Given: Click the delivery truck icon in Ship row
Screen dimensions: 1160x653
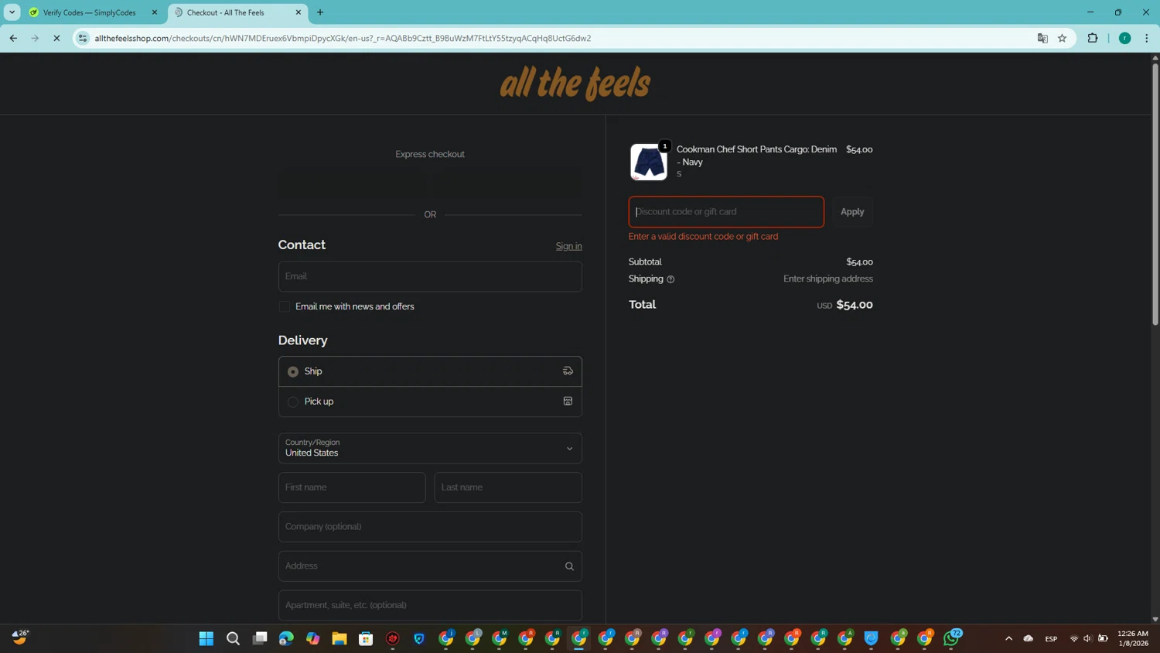Looking at the screenshot, I should pyautogui.click(x=568, y=371).
